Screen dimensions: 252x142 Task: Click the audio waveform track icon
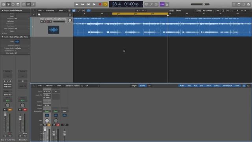[54, 30]
